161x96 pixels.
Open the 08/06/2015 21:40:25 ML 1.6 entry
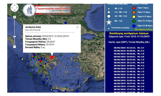click(x=129, y=72)
